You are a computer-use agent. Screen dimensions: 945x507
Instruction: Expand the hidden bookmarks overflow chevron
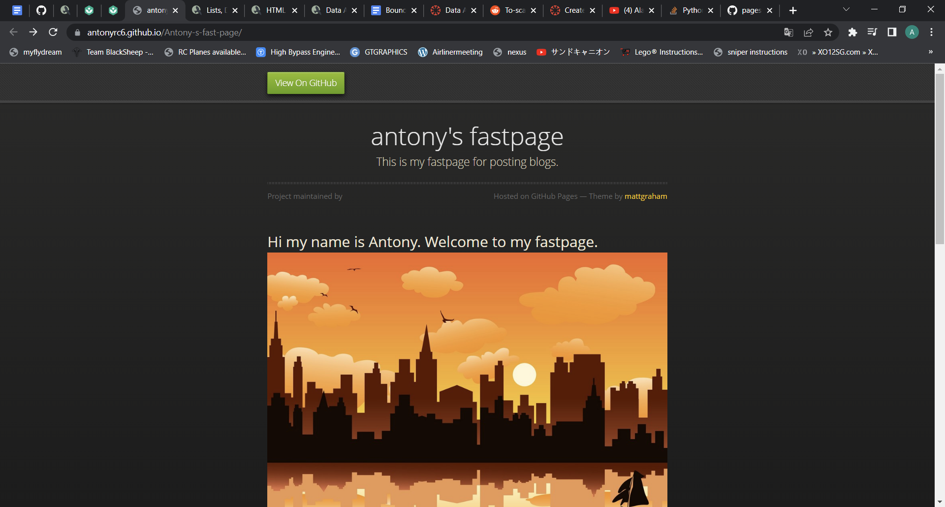click(x=930, y=52)
